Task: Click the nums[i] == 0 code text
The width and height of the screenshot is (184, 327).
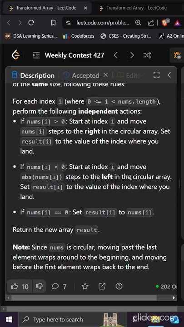Action: [47, 213]
